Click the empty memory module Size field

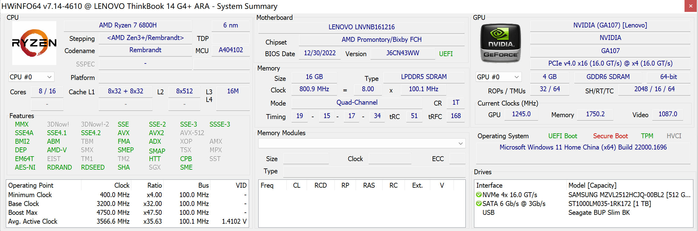tap(306, 159)
